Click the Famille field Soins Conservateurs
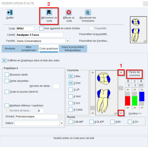 41,41
